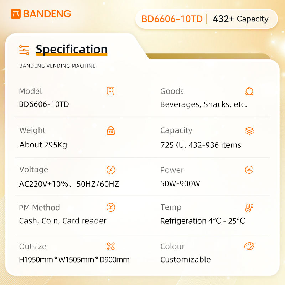Click the vending machine Model icon
Viewport: 285px width, 285px height.
(111, 91)
